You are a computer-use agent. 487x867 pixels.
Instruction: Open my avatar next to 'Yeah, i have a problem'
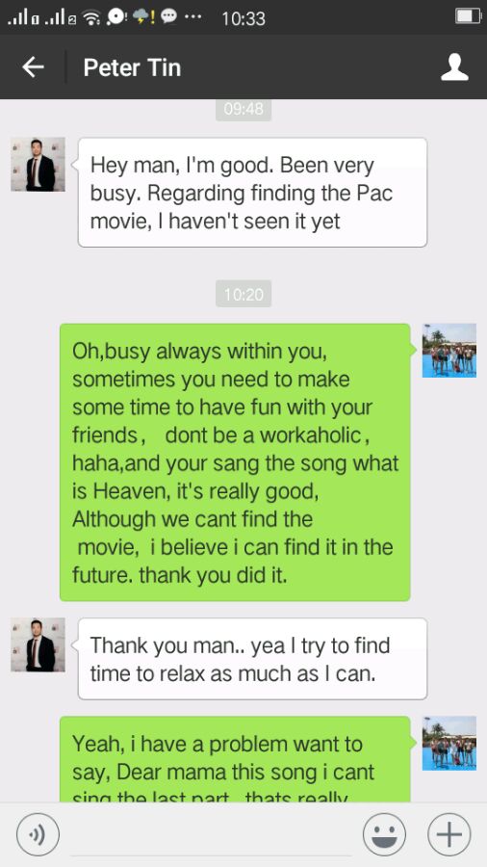449,743
